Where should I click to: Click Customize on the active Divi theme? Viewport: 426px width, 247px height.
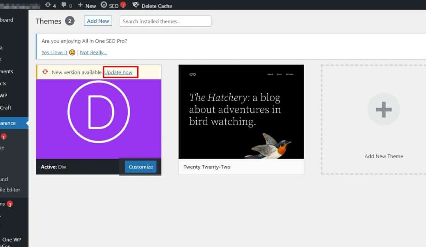pos(140,167)
